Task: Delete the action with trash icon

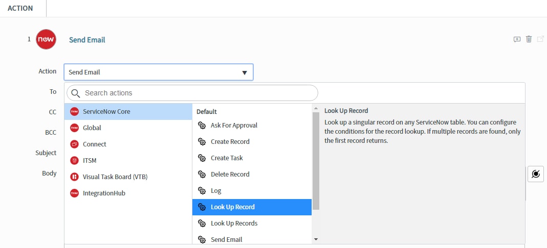Action: 529,39
